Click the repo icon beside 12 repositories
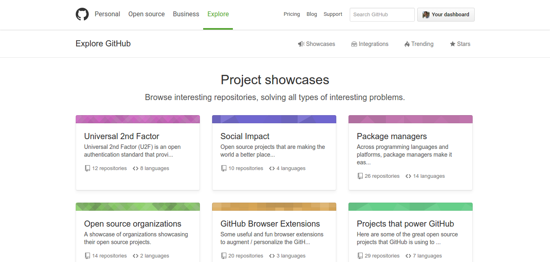 (x=87, y=168)
